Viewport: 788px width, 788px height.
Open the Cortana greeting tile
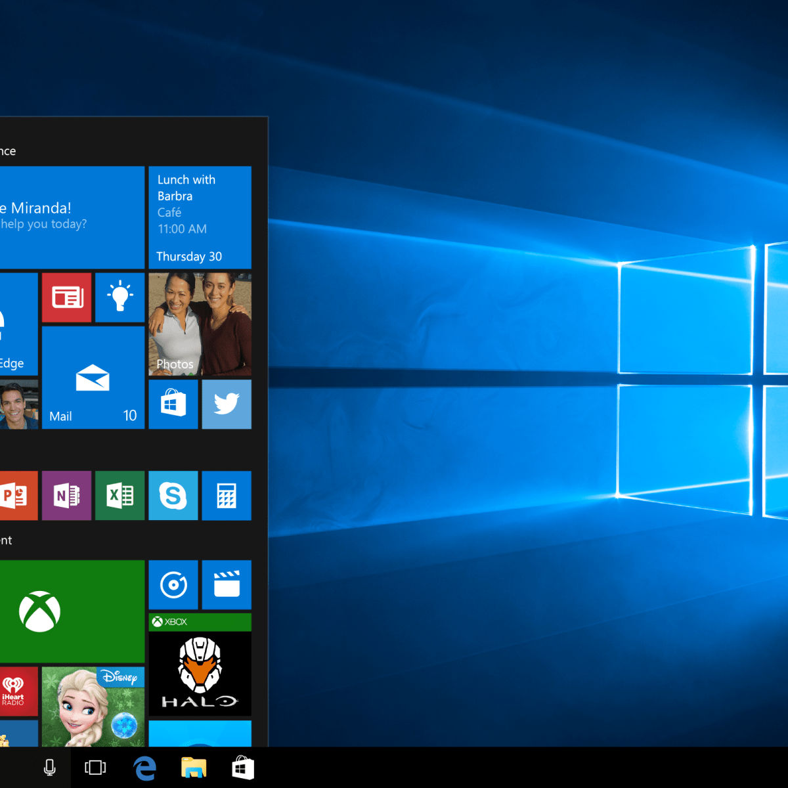(72, 217)
